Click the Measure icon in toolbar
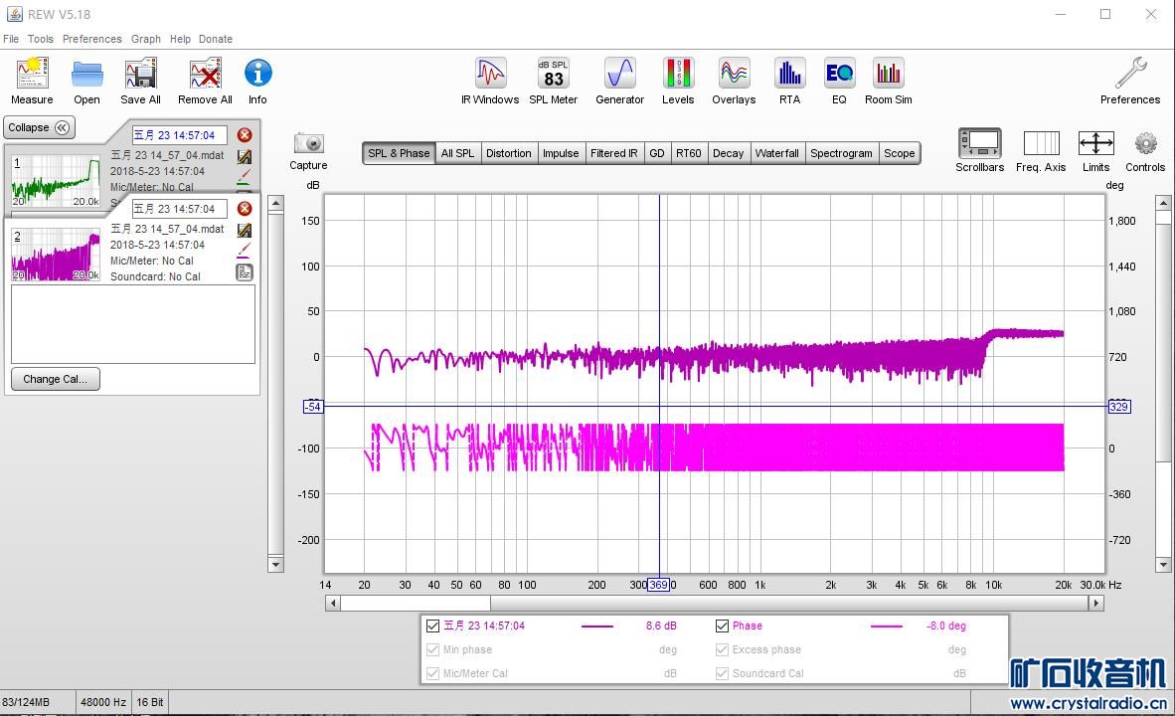This screenshot has height=716, width=1175. point(32,75)
